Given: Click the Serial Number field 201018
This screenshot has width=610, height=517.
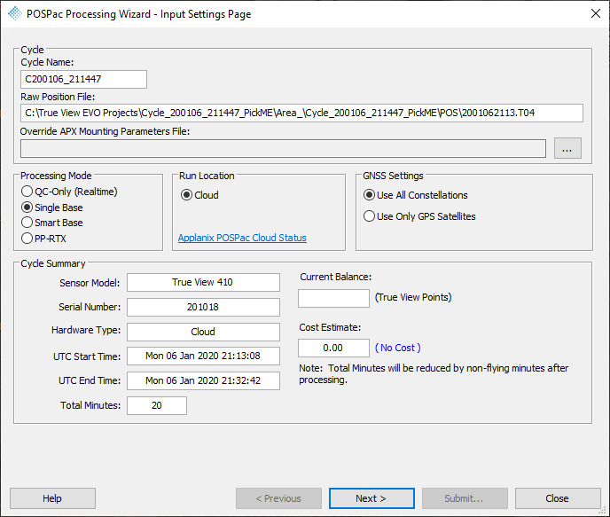Looking at the screenshot, I should (203, 307).
